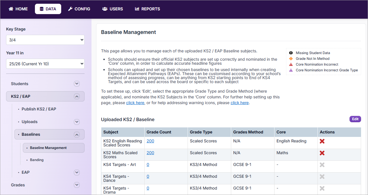This screenshot has height=195, width=368.
Task: Expand the Students sidebar section
Action: pyautogui.click(x=76, y=84)
